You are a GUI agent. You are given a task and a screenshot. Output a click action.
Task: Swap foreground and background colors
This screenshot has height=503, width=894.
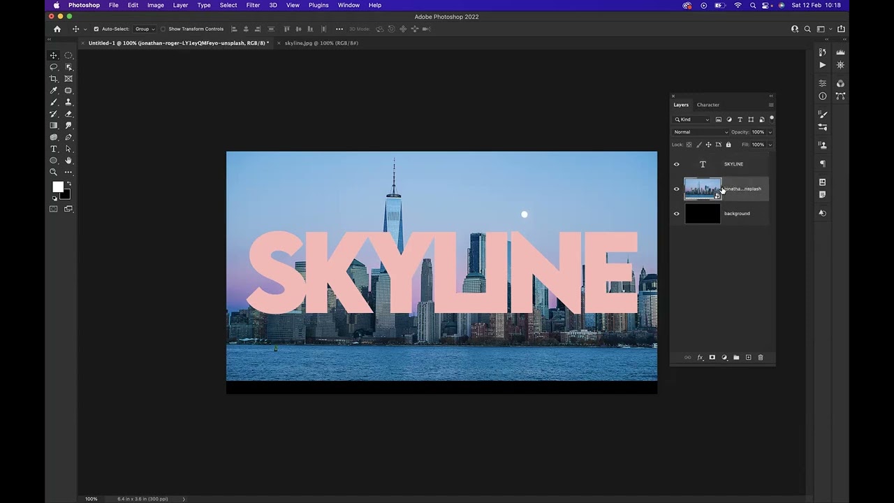(x=68, y=184)
